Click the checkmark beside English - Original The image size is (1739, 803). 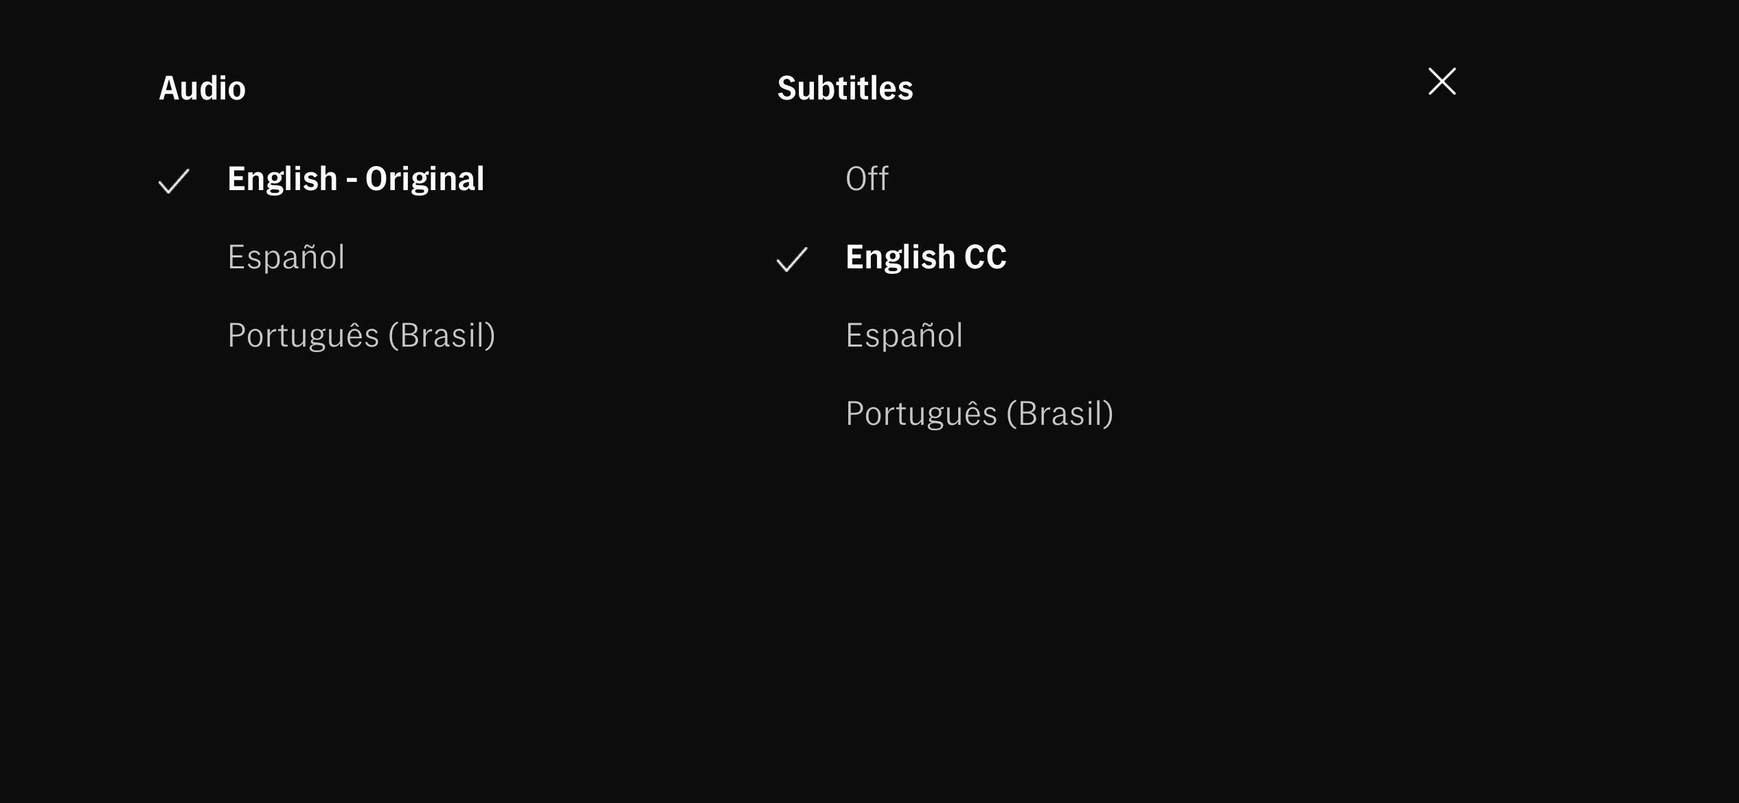(x=174, y=182)
